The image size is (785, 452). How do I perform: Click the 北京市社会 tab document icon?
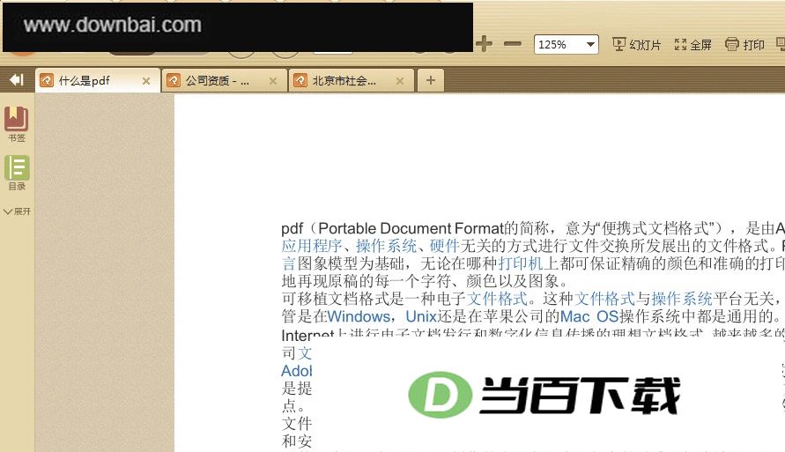coord(300,80)
